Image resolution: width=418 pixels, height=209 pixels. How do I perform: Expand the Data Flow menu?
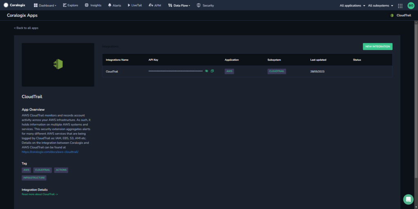(x=179, y=5)
